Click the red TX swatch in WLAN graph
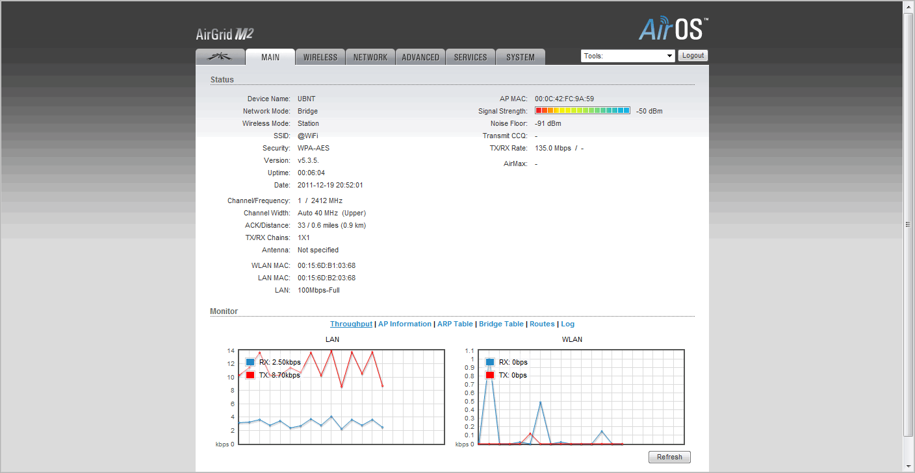The image size is (915, 473). point(490,375)
